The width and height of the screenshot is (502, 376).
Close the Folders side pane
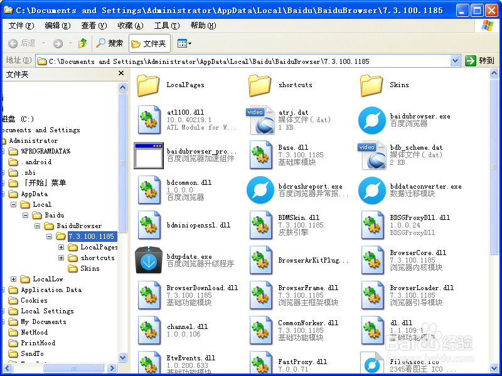coord(121,73)
